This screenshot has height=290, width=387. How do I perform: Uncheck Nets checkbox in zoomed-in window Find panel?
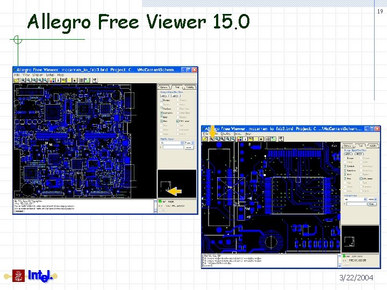(x=345, y=175)
